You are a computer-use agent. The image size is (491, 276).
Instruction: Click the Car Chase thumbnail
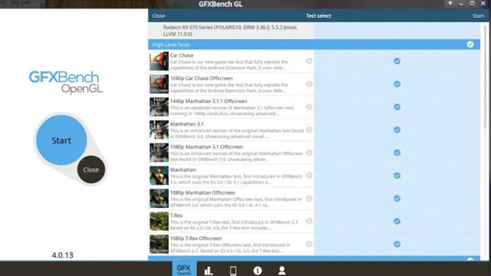pyautogui.click(x=159, y=61)
